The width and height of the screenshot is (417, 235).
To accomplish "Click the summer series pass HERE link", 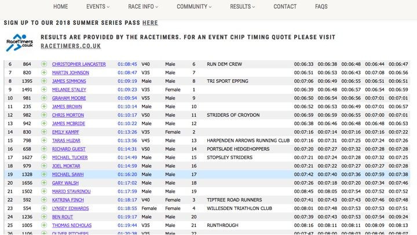I will point(150,23).
